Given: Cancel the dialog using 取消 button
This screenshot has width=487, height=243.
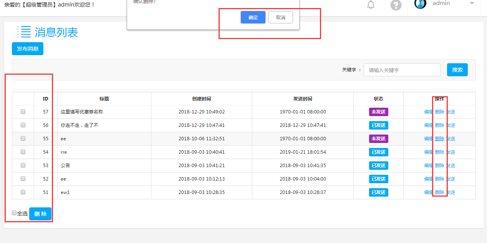Looking at the screenshot, I should pos(280,17).
